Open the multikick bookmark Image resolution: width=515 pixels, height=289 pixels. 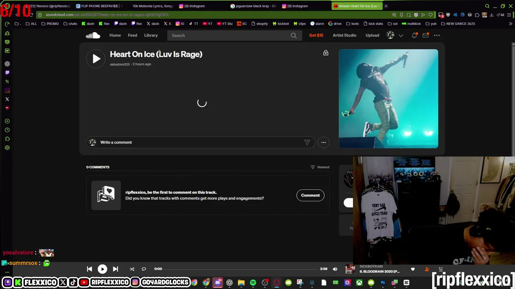[411, 24]
